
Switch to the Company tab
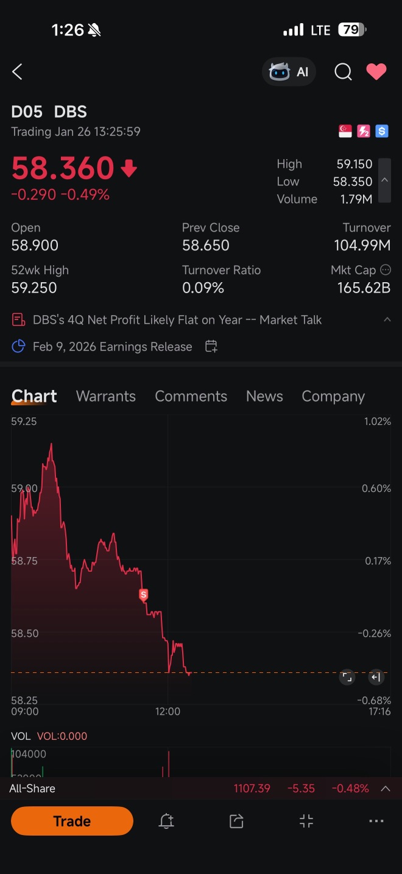[333, 396]
